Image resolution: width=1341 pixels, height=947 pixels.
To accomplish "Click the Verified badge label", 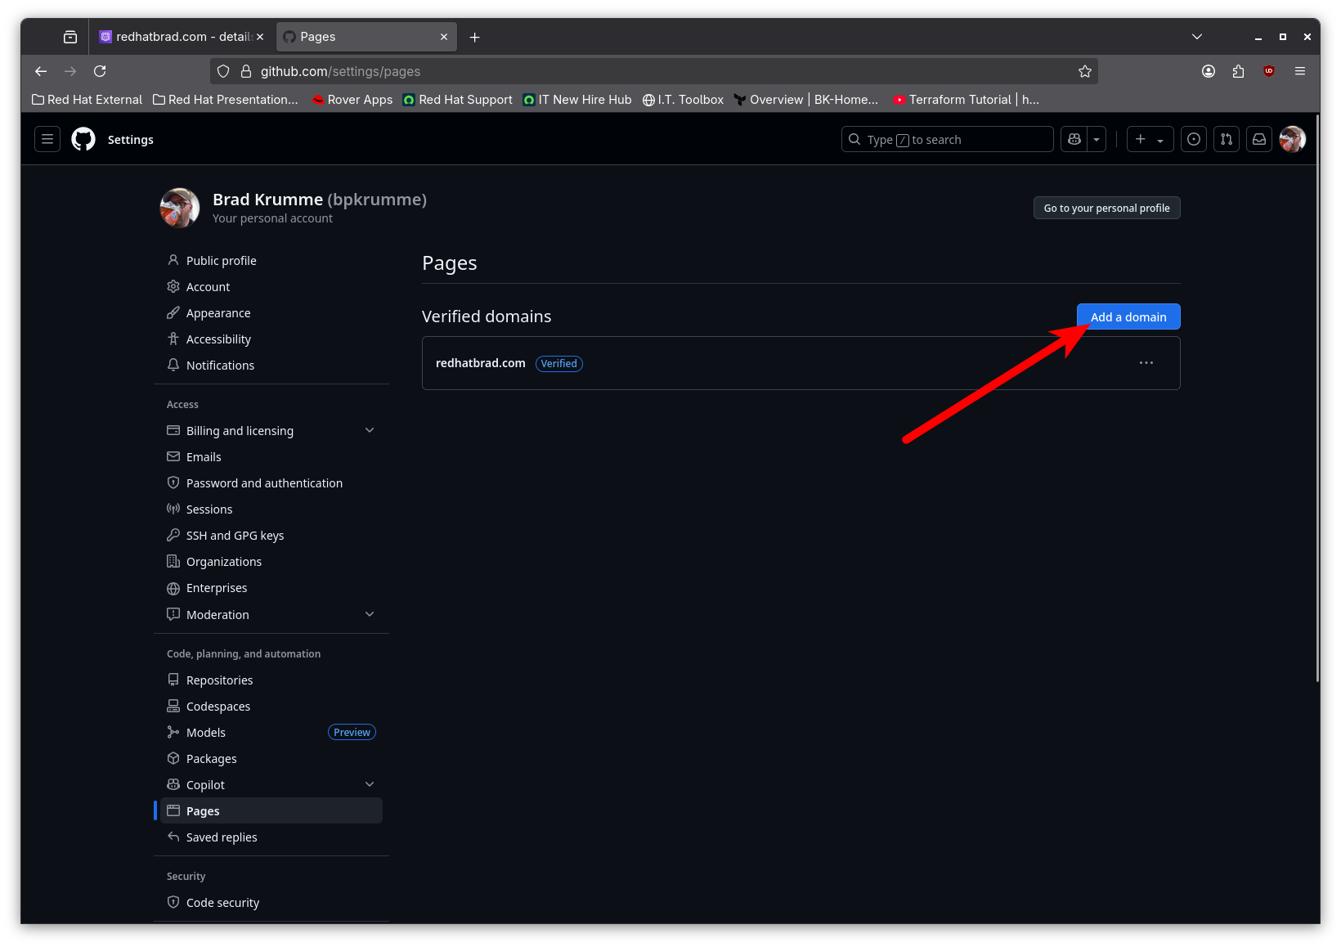I will (x=559, y=363).
